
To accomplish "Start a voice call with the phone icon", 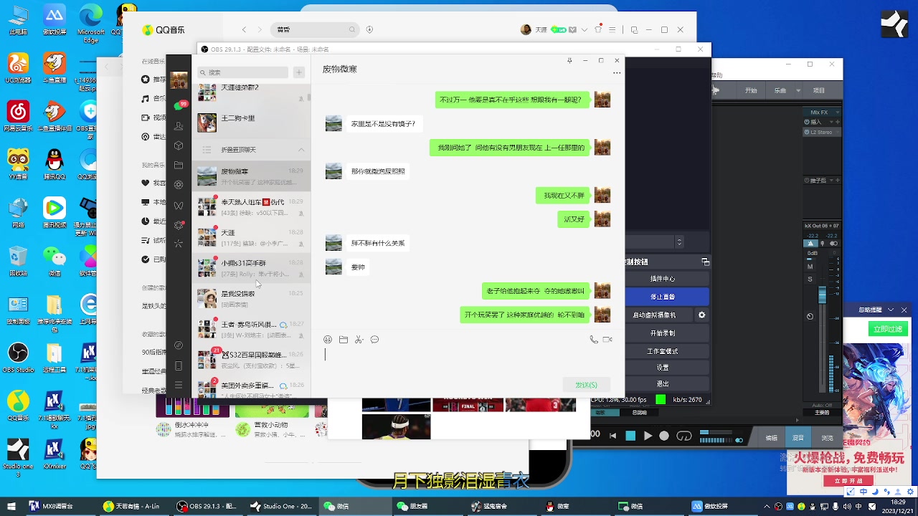I will tap(594, 340).
